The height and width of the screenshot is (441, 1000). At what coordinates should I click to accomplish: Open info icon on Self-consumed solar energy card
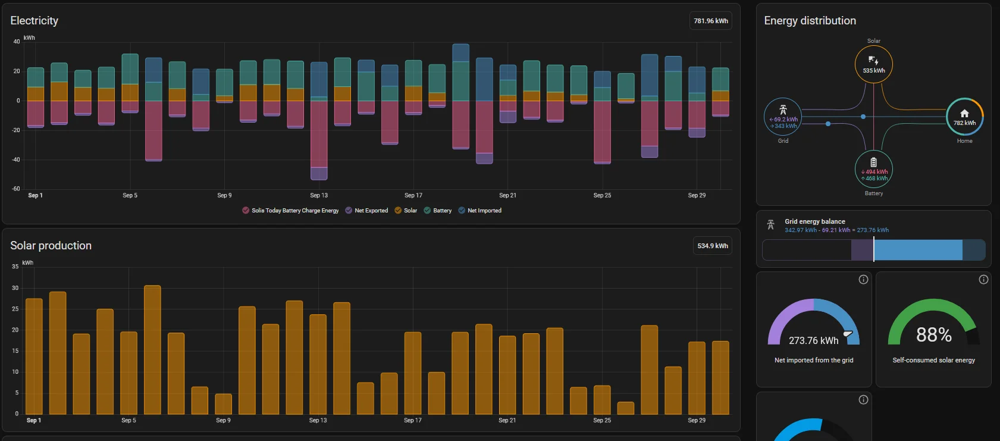(x=983, y=280)
